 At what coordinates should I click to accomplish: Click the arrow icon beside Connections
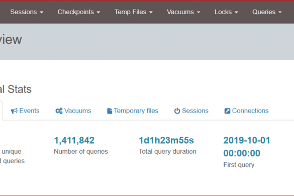click(227, 111)
